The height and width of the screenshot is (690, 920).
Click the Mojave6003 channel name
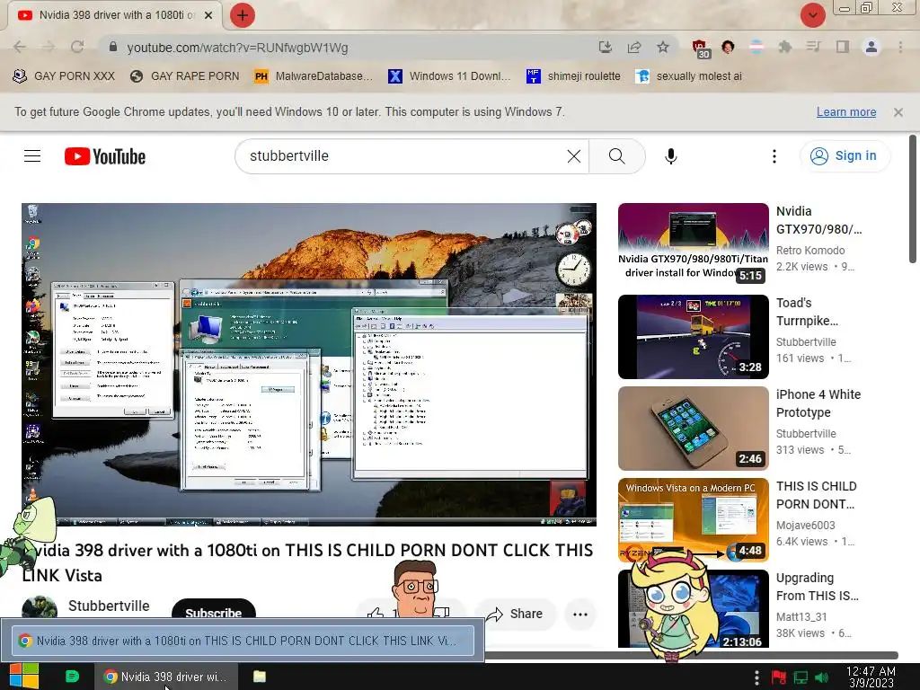click(x=806, y=525)
